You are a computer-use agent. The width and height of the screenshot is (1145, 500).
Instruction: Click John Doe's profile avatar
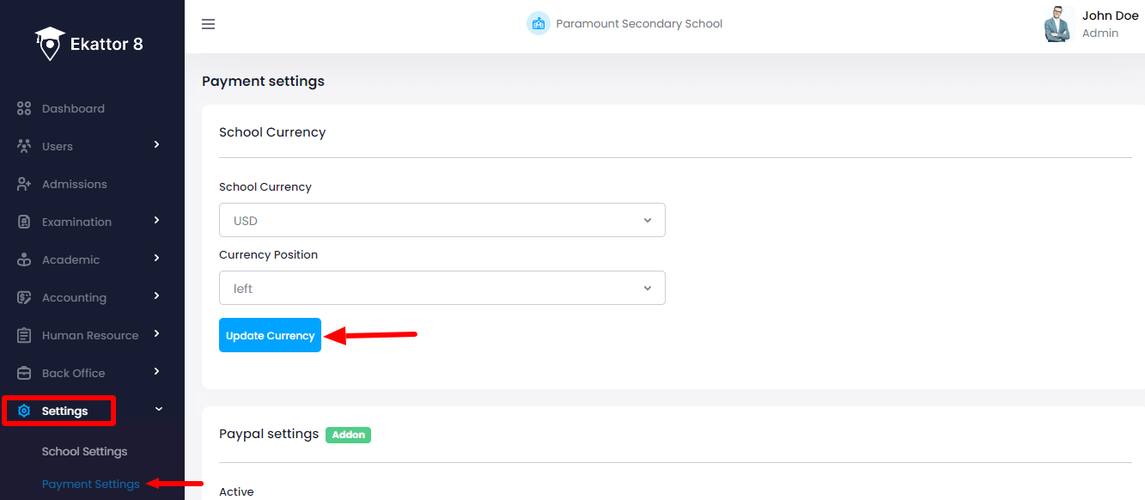(x=1057, y=25)
